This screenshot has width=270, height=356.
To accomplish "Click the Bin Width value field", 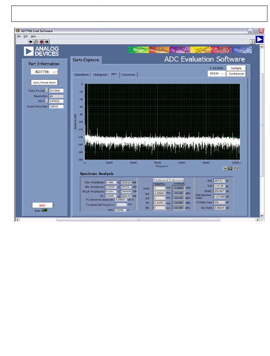I will [219, 208].
